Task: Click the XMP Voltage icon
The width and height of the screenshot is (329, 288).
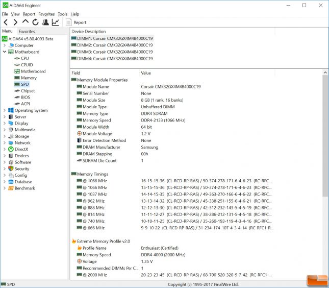Action: tap(79, 261)
